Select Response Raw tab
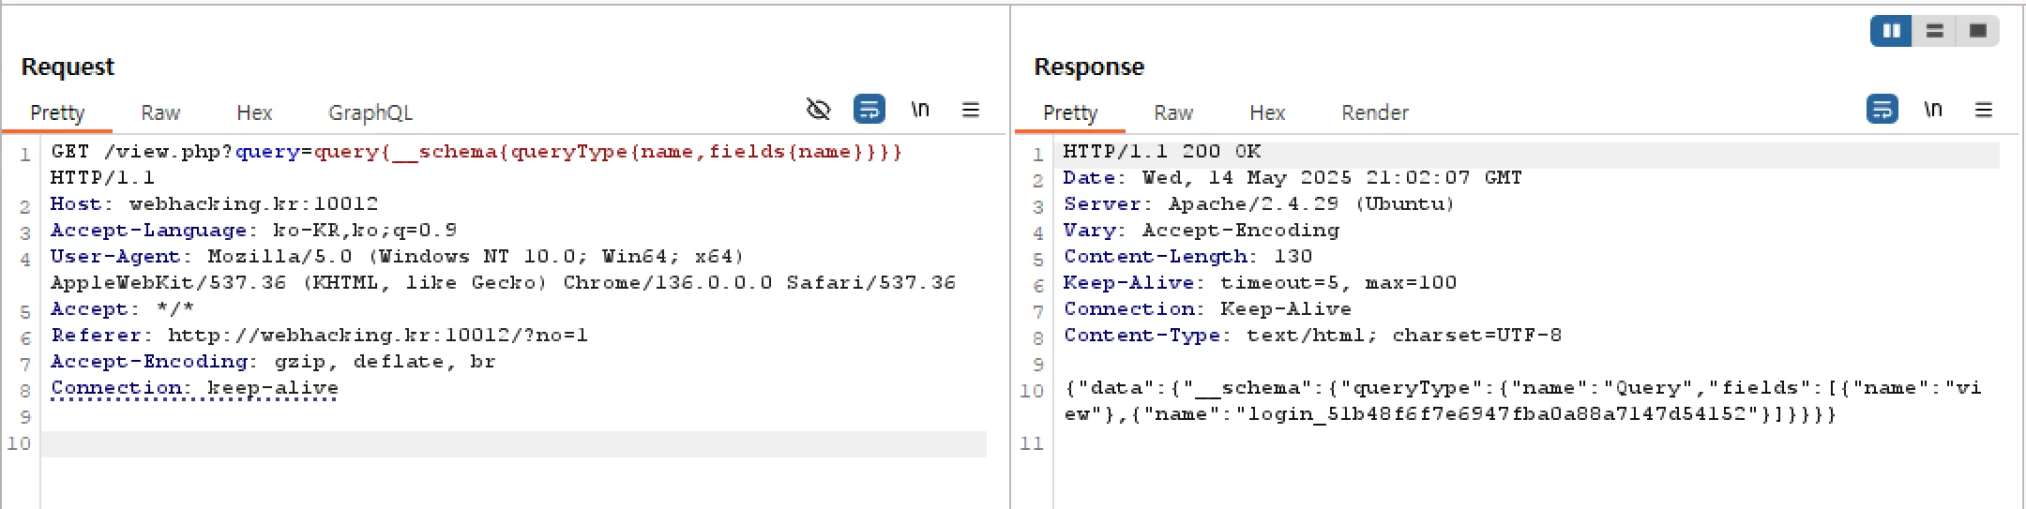This screenshot has height=509, width=2026. (1173, 112)
